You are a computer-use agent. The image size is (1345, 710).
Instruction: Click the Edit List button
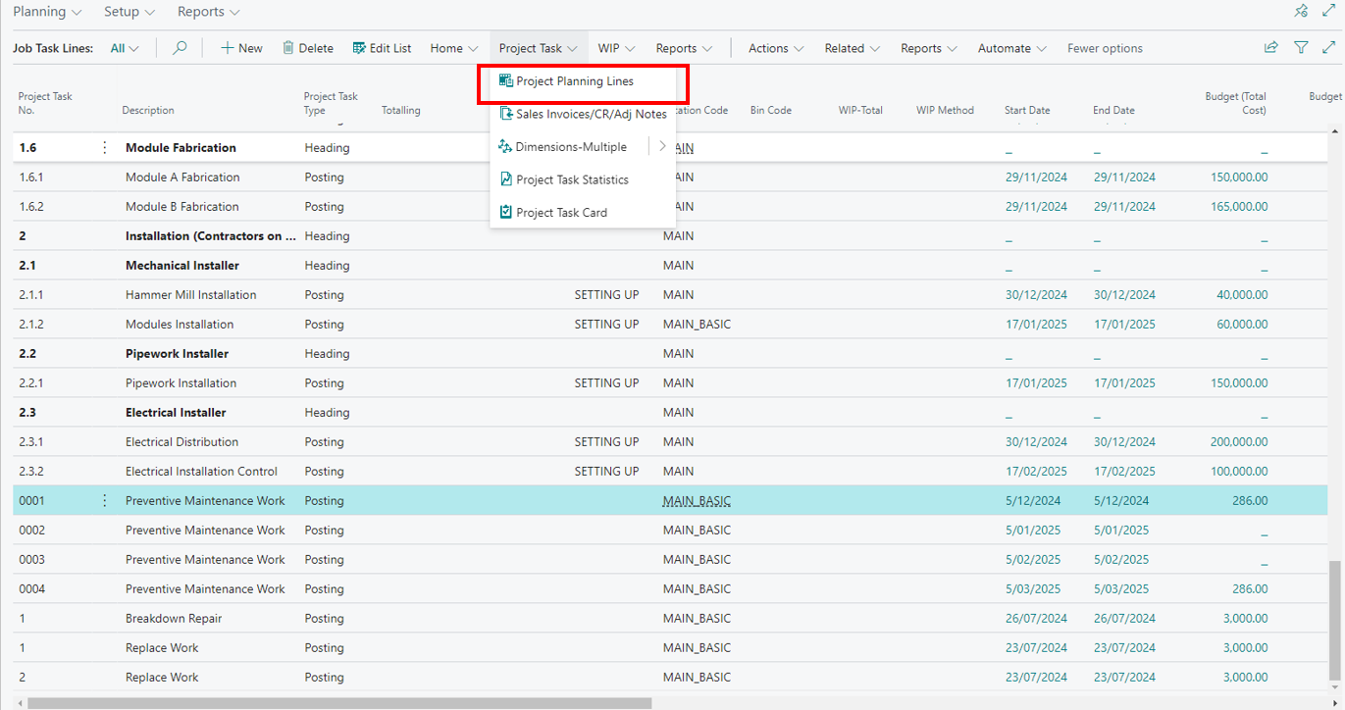[x=382, y=48]
